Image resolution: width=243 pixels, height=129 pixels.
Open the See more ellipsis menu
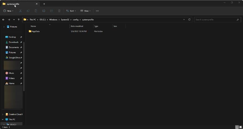tap(97, 11)
